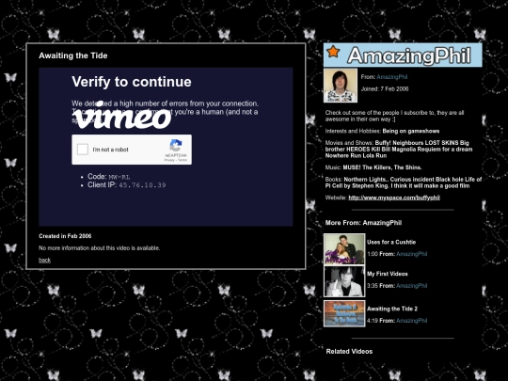This screenshot has height=381, width=508.
Task: Click the Being on gameshows interests text
Action: pyautogui.click(x=411, y=131)
